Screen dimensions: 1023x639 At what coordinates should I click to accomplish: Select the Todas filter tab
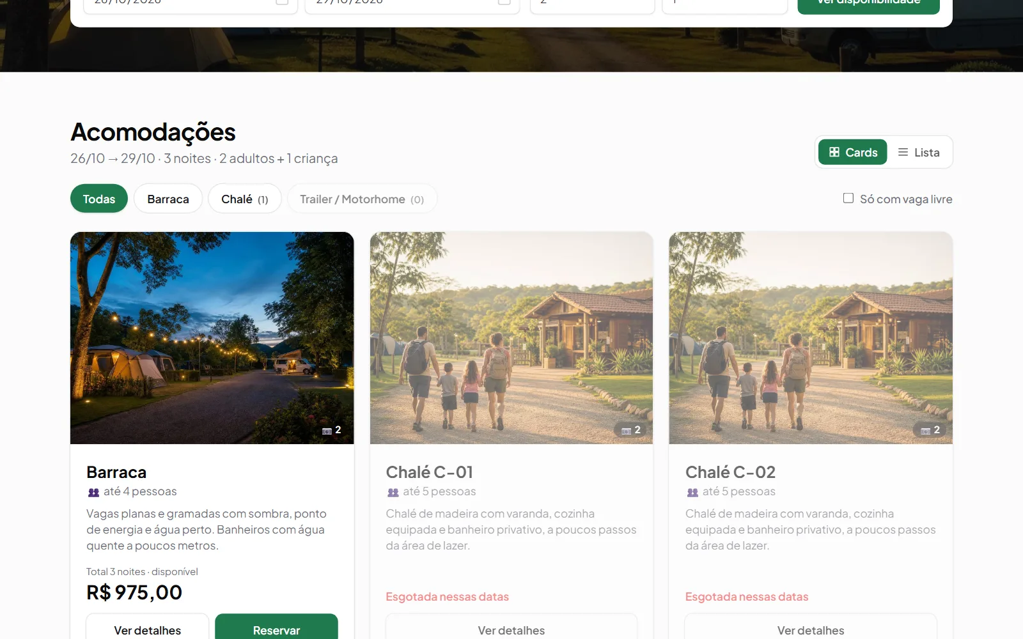[x=99, y=199]
